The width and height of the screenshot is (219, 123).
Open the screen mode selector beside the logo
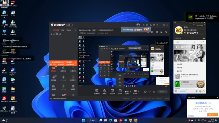70,25
